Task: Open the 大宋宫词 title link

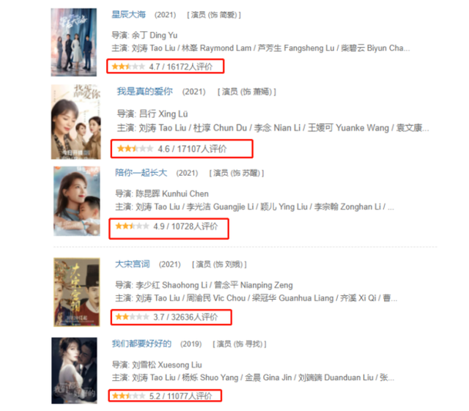Action: point(133,264)
